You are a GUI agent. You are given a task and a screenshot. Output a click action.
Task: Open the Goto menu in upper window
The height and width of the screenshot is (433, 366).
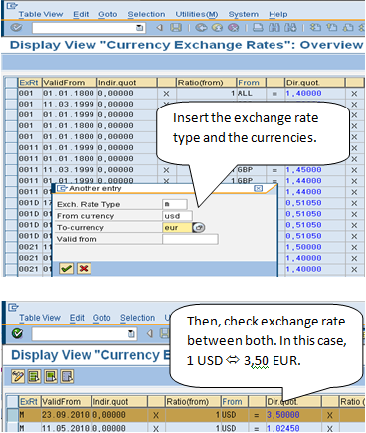pos(108,14)
